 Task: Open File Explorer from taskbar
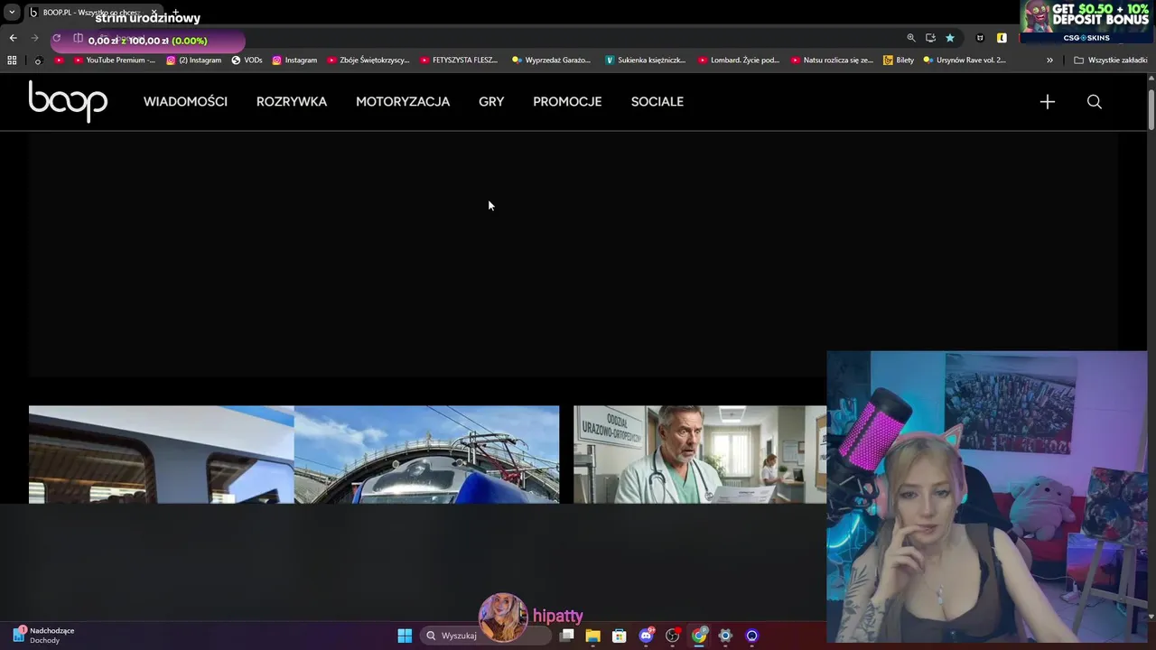point(592,636)
